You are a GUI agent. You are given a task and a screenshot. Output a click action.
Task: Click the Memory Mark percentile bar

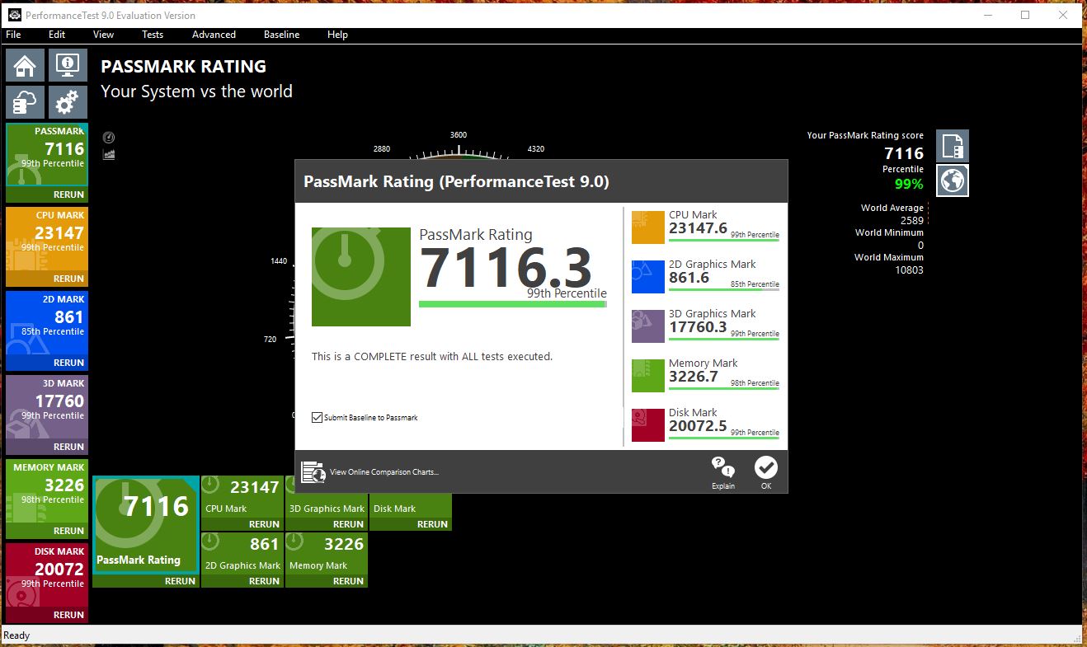pyautogui.click(x=723, y=387)
